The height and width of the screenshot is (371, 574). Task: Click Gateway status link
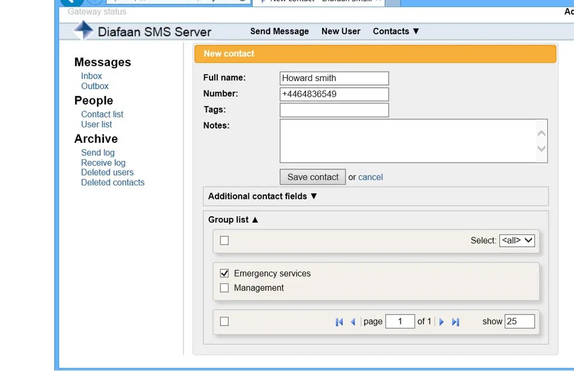point(97,12)
